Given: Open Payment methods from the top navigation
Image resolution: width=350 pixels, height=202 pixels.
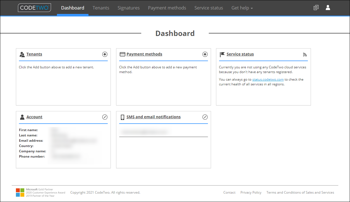Looking at the screenshot, I should pyautogui.click(x=167, y=8).
